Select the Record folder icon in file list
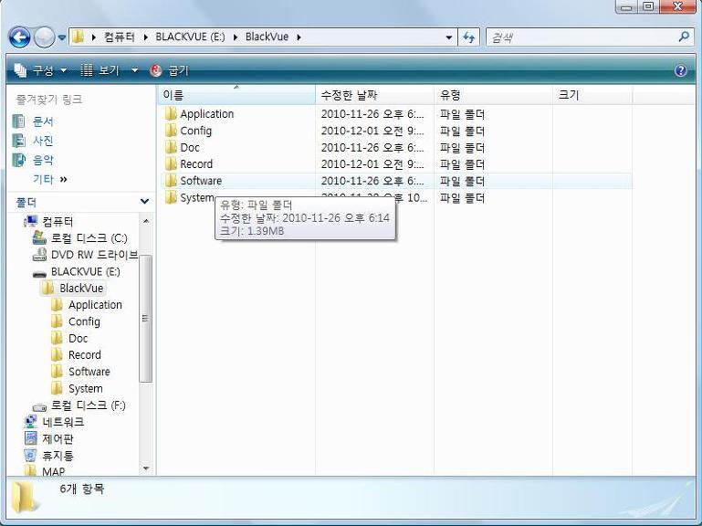The width and height of the screenshot is (702, 526). point(171,164)
